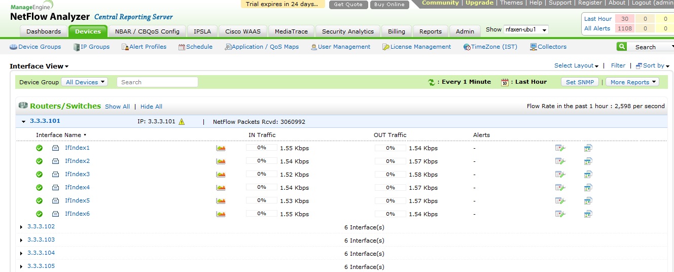Open the report icon for IfIndex6
674x272 pixels.
(x=588, y=214)
